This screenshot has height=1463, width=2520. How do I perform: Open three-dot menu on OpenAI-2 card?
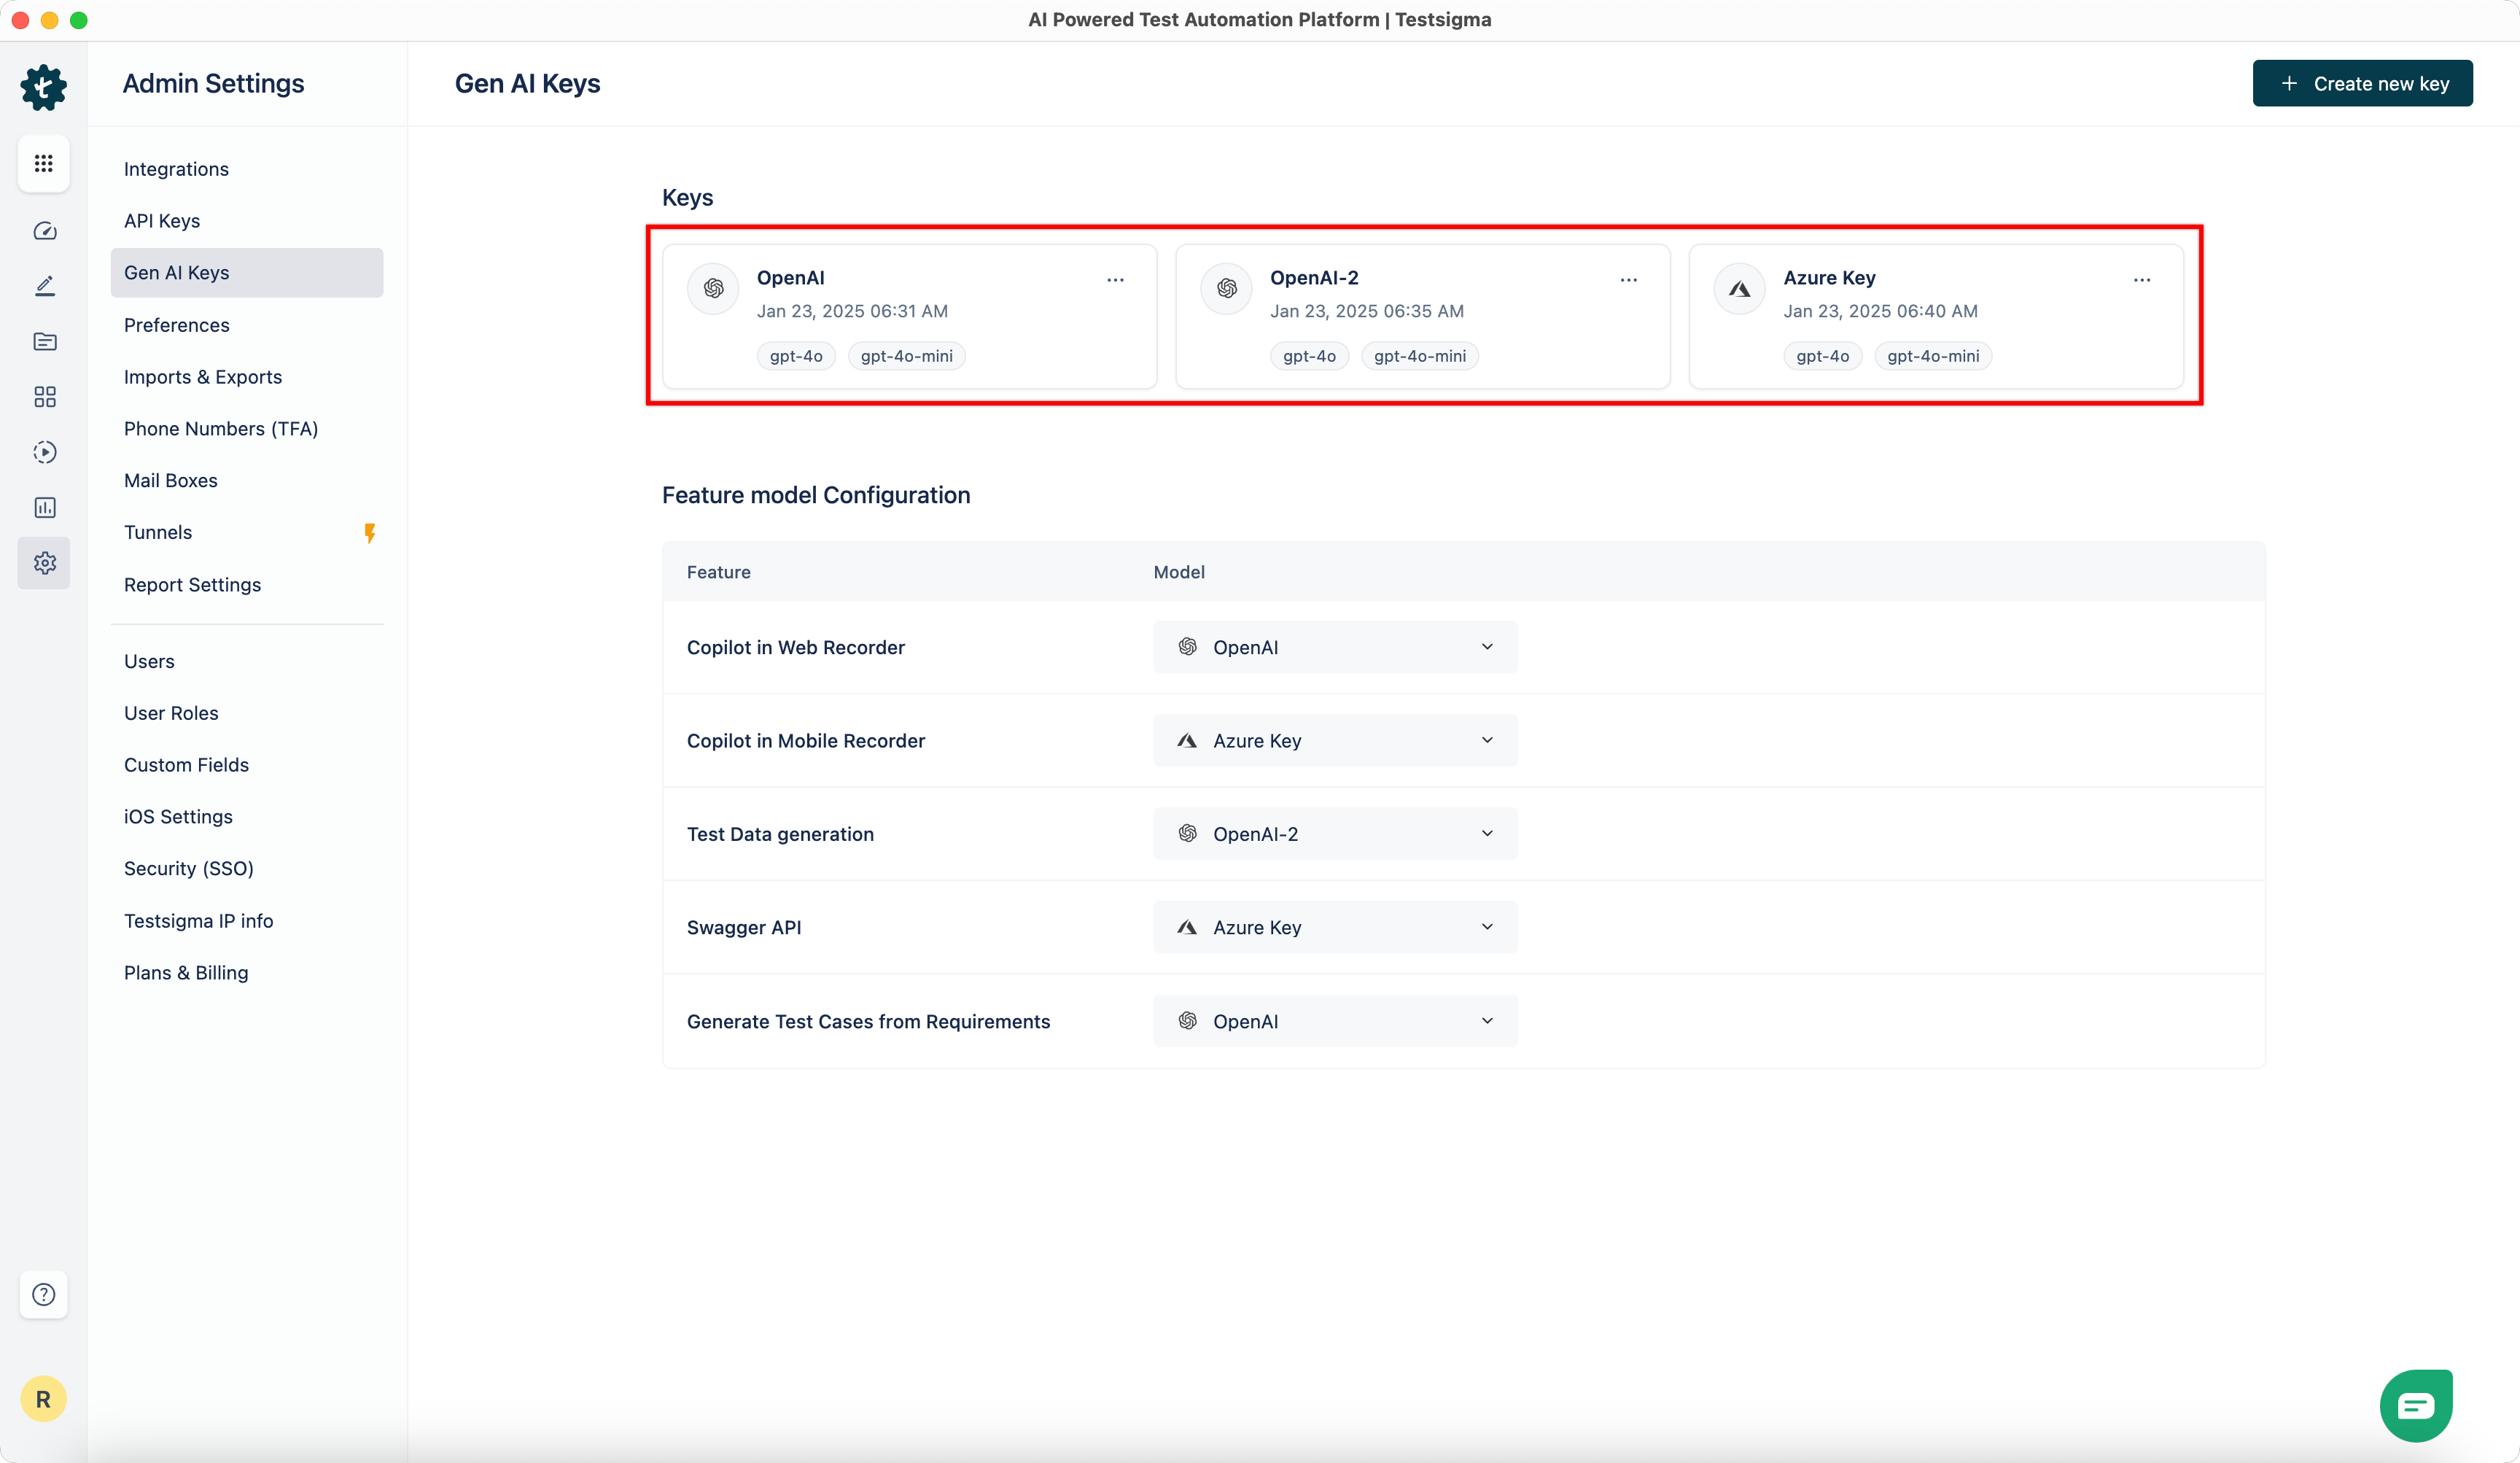tap(1628, 280)
